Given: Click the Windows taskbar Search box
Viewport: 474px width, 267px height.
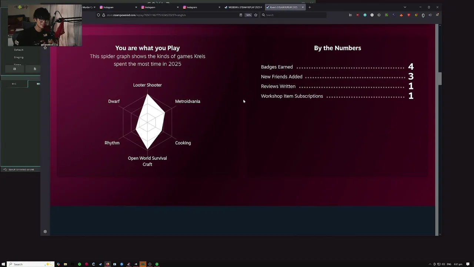Looking at the screenshot, I should pyautogui.click(x=31, y=264).
